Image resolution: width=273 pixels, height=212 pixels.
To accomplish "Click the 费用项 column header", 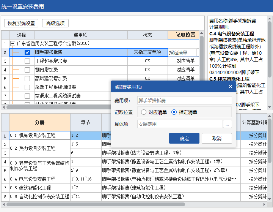I will click(81, 35).
